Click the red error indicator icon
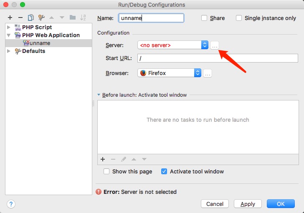Screen dimensions: 304x213 (99, 192)
